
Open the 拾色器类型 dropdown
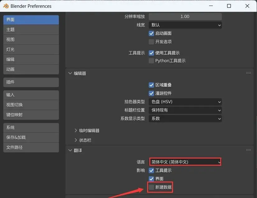point(185,102)
